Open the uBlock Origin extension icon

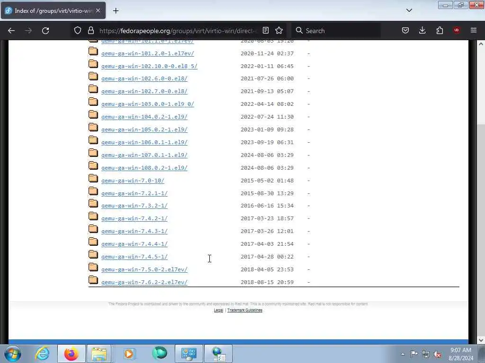457,30
